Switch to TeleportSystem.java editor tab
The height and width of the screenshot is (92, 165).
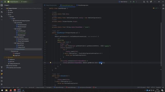50,5
